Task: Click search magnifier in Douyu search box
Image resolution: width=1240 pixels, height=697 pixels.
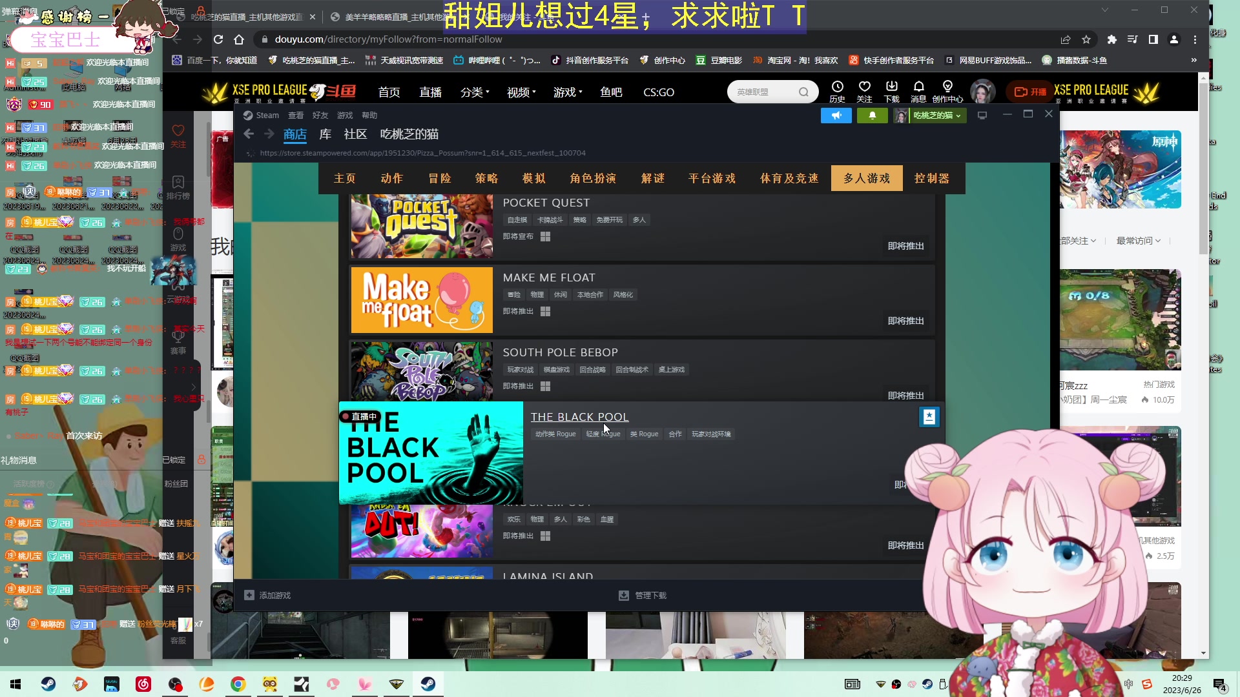Action: click(803, 92)
